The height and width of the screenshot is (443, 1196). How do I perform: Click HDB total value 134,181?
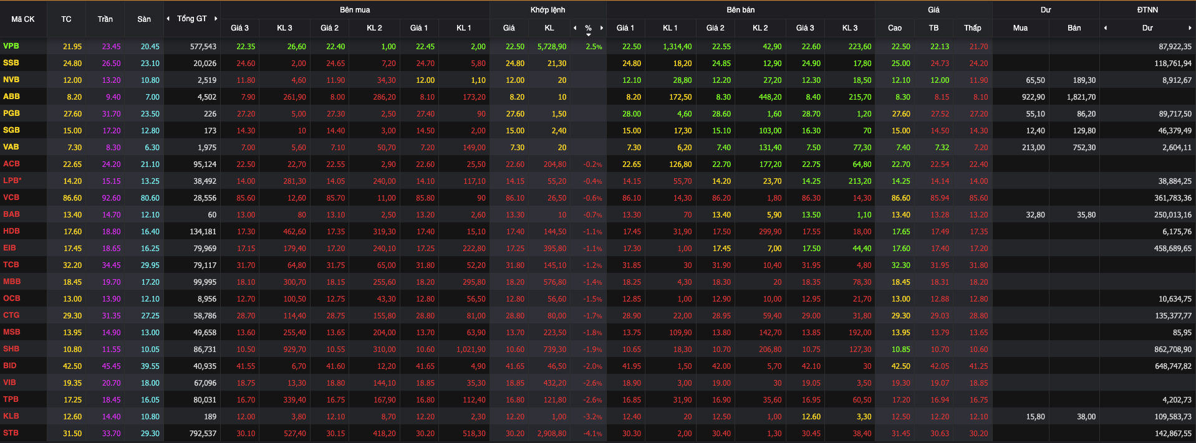[x=203, y=232]
